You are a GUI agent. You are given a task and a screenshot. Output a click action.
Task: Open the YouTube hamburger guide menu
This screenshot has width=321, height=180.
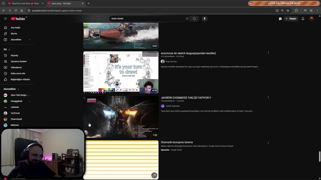pyautogui.click(x=6, y=18)
